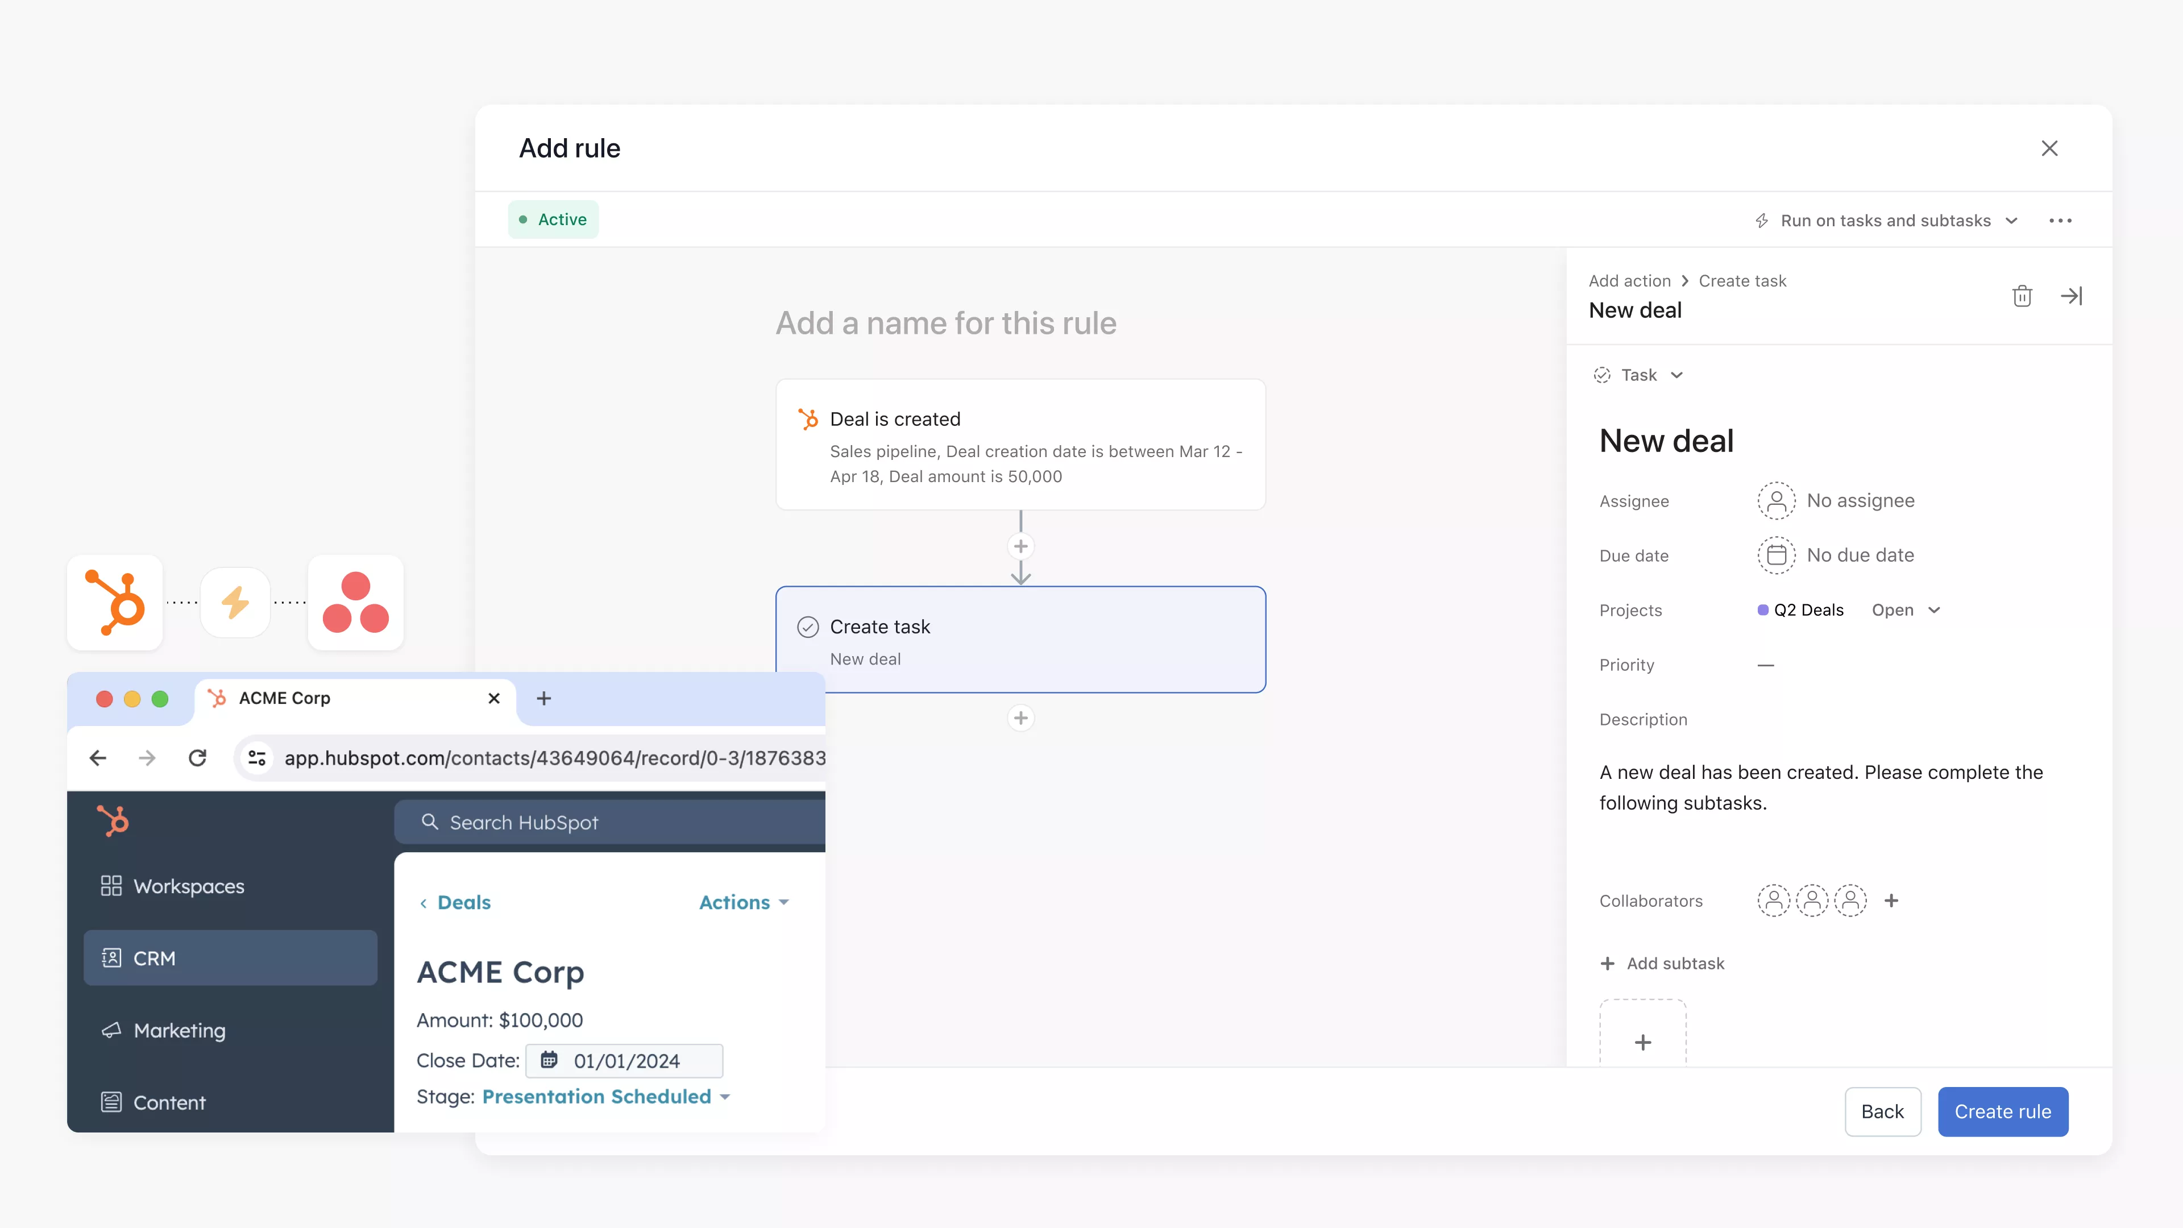The image size is (2183, 1228).
Task: Click the browser back arrow
Action: [98, 758]
